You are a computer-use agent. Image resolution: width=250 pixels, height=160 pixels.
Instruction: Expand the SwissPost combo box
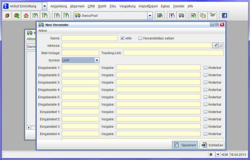coord(150,16)
